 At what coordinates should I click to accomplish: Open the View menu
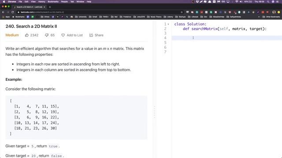[33, 2]
